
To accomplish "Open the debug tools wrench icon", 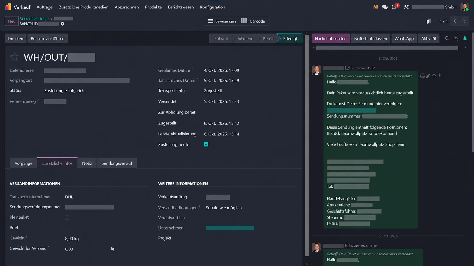I will pyautogui.click(x=406, y=7).
